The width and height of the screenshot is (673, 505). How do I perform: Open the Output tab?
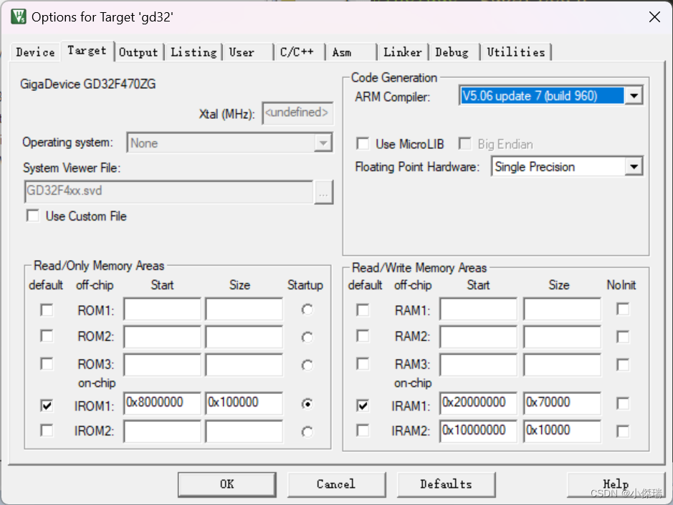point(138,52)
